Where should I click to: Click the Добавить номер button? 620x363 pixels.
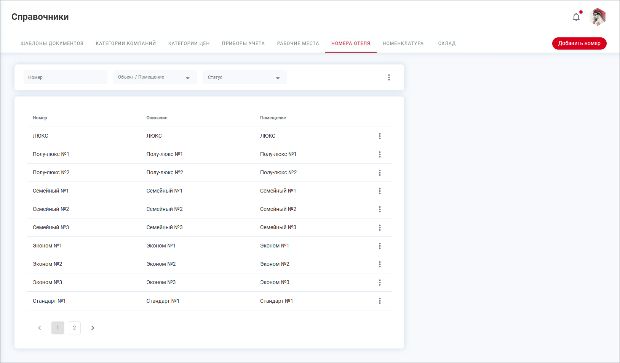click(579, 43)
